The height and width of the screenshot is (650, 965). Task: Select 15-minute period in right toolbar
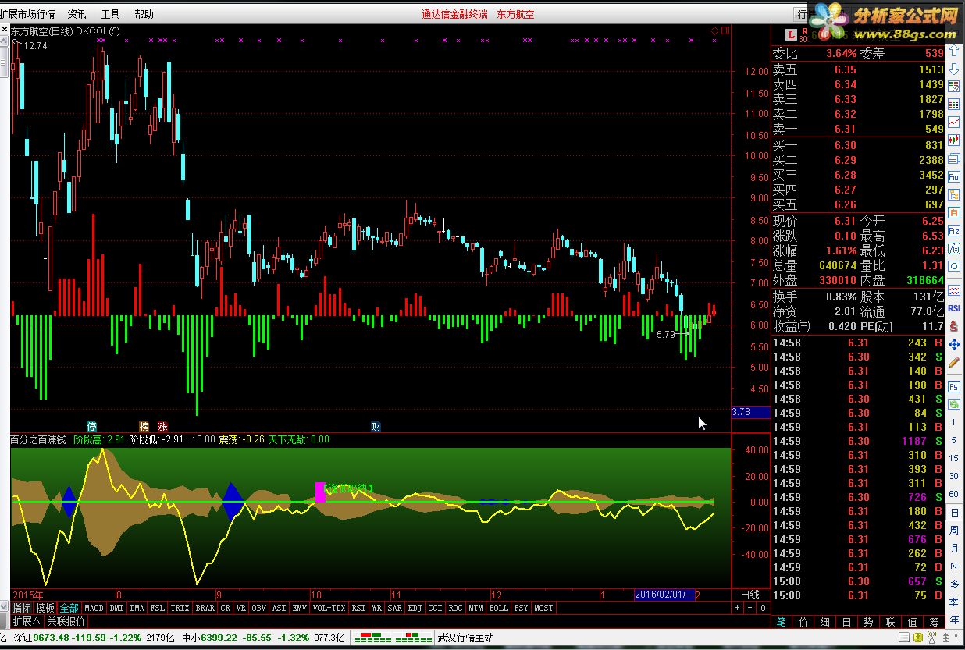coord(954,458)
